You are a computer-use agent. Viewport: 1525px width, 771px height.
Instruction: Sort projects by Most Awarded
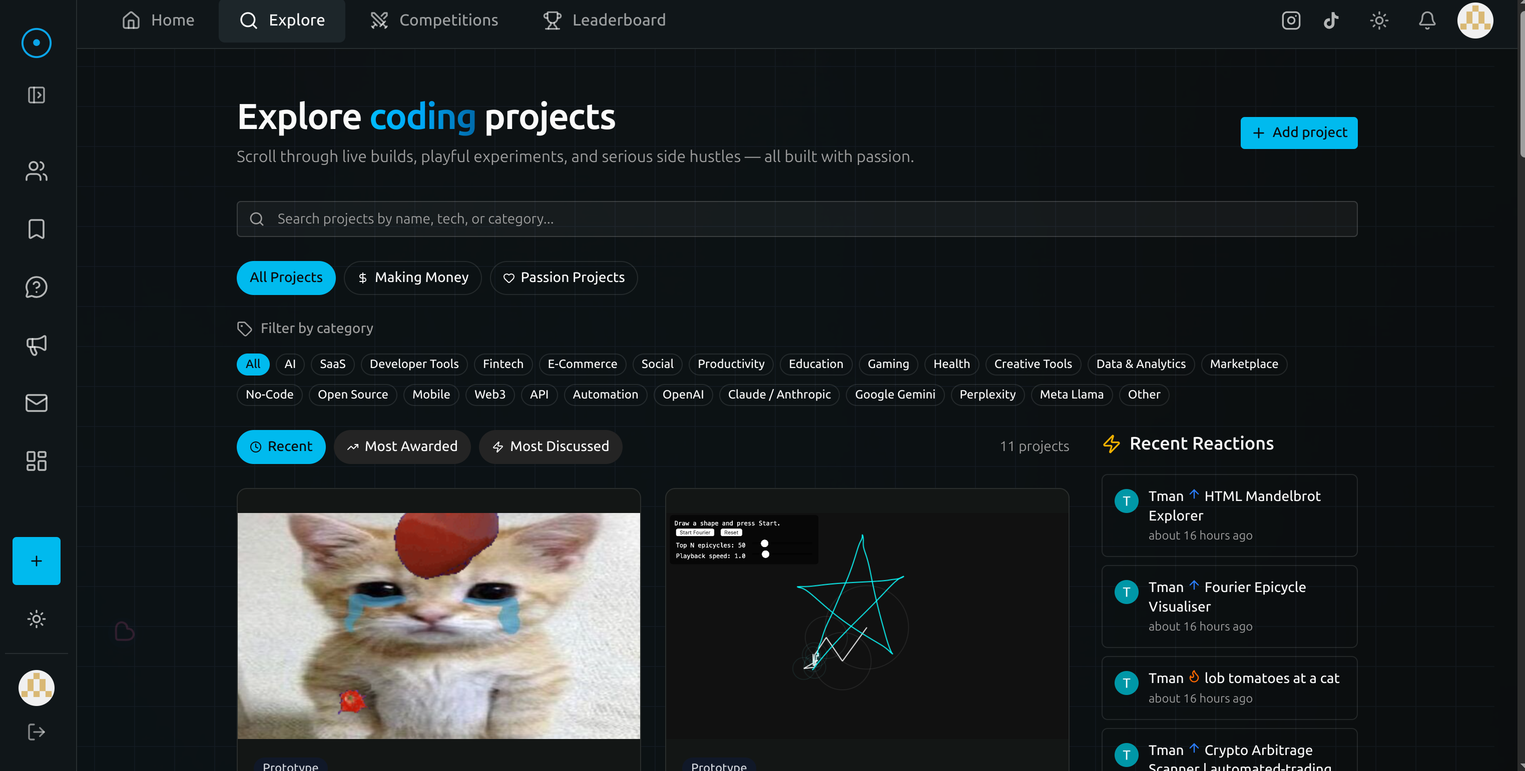(x=402, y=446)
